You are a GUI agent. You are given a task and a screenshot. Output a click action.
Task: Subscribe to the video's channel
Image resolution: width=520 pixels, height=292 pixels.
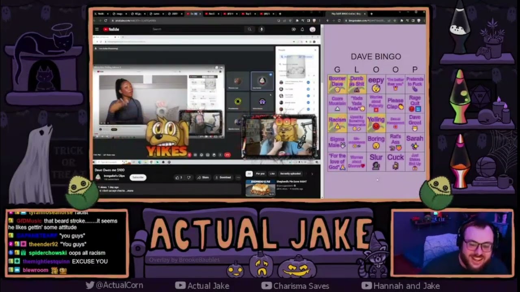pos(138,177)
